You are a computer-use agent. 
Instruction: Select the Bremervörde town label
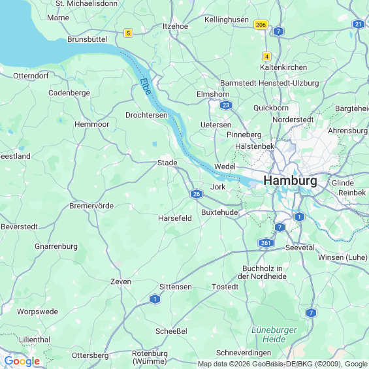(x=91, y=206)
